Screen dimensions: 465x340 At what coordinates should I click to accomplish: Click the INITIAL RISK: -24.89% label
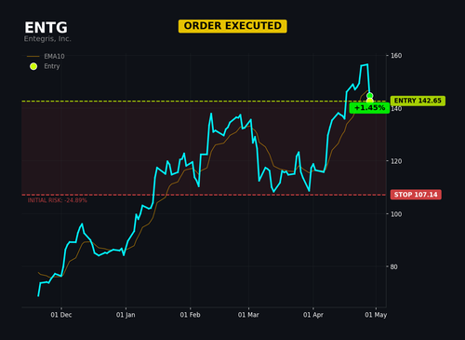point(58,200)
